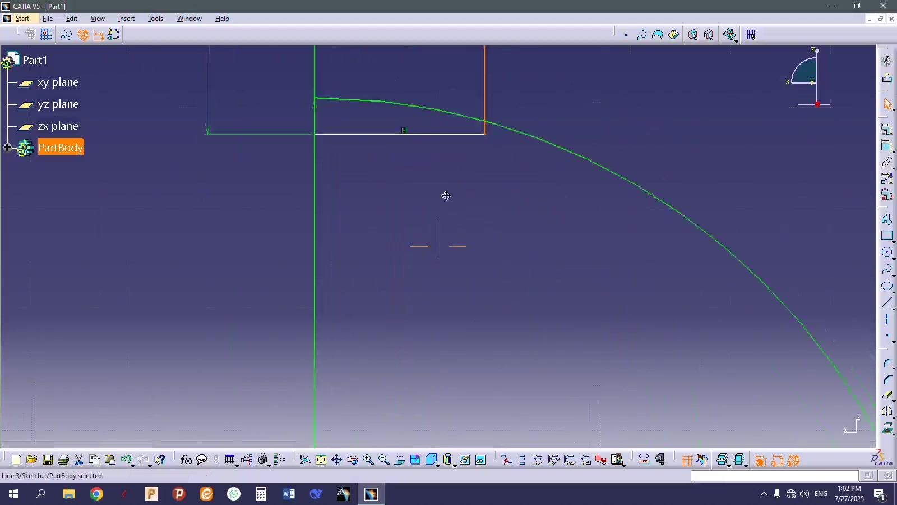
Task: Click the Formula f(x) icon
Action: click(x=186, y=460)
